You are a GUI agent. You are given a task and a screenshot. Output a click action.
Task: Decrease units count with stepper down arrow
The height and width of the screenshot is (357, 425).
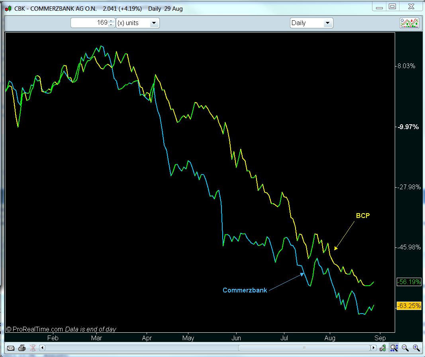coord(111,25)
